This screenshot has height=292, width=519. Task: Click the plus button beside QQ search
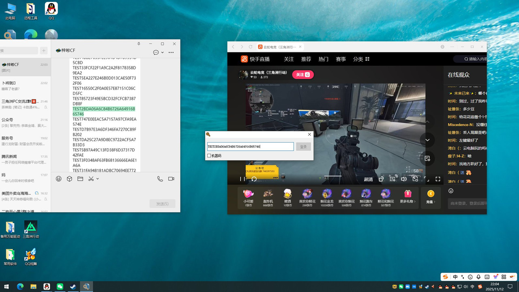[44, 51]
